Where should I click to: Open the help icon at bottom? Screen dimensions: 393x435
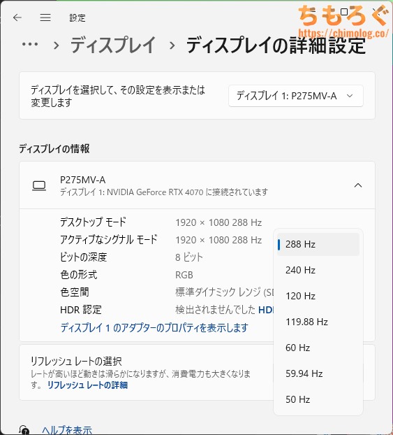click(x=24, y=429)
